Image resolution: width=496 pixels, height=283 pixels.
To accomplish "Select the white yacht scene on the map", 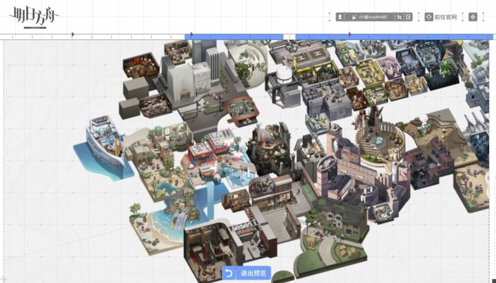I will point(105,147).
